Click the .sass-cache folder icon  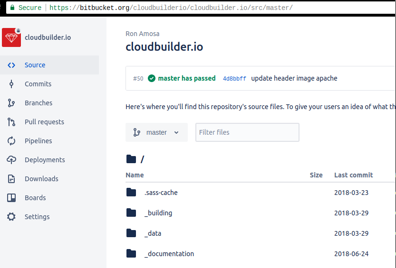tap(131, 192)
